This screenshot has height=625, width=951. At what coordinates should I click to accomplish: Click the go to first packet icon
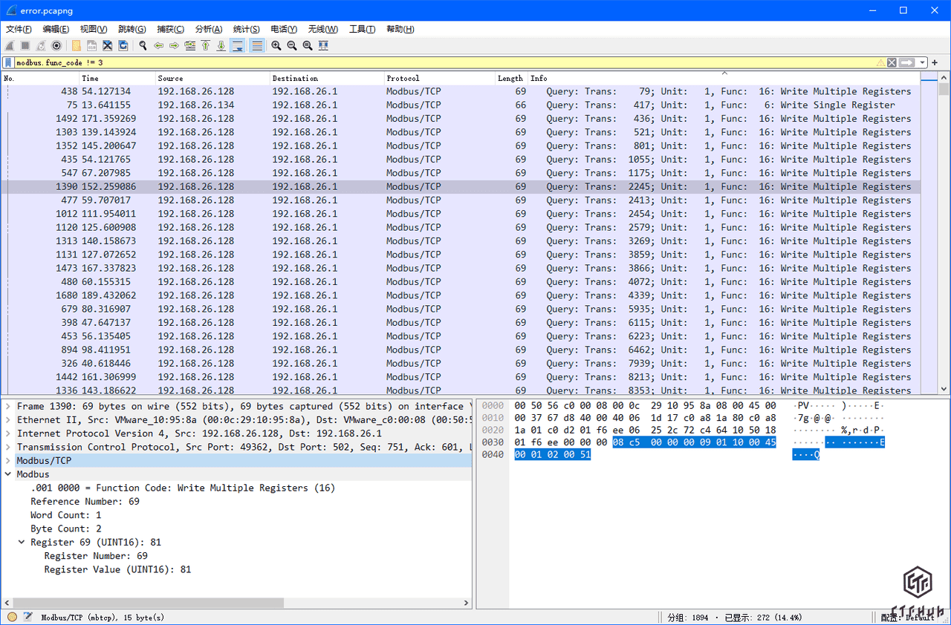[x=206, y=46]
